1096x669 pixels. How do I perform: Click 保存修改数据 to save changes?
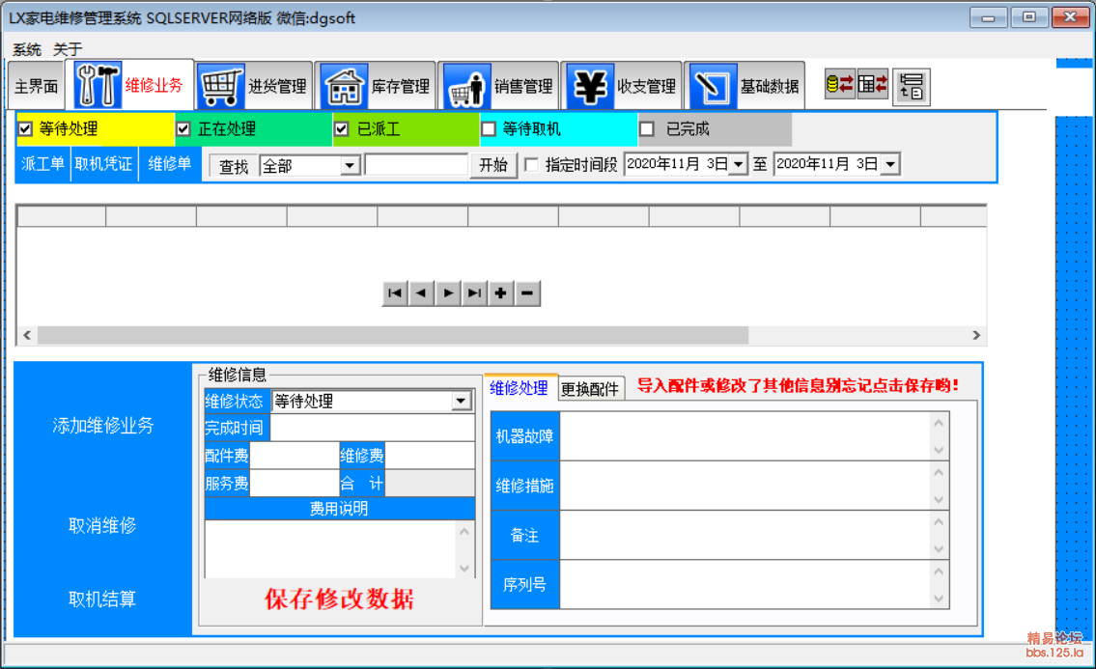coord(339,599)
